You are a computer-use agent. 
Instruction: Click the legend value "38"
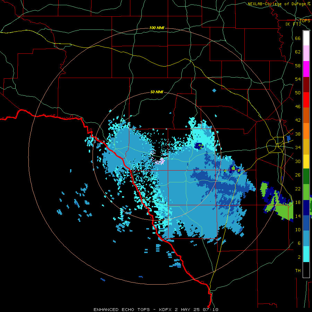[x=298, y=134]
